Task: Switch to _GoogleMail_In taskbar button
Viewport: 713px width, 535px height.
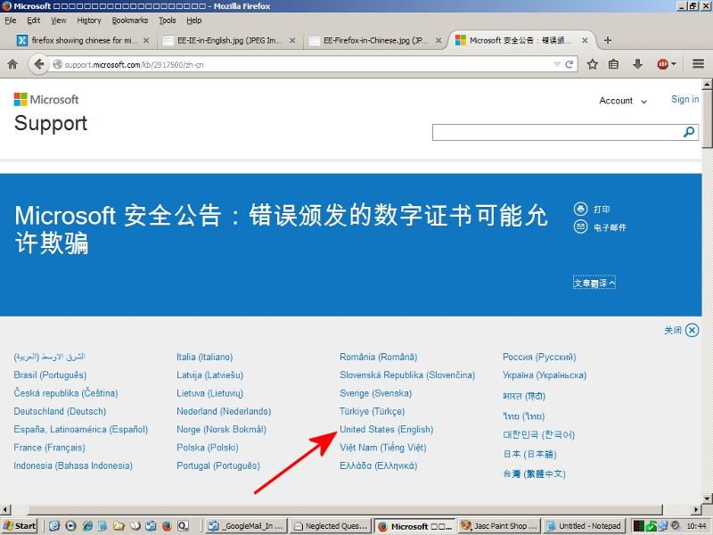Action: (x=246, y=526)
